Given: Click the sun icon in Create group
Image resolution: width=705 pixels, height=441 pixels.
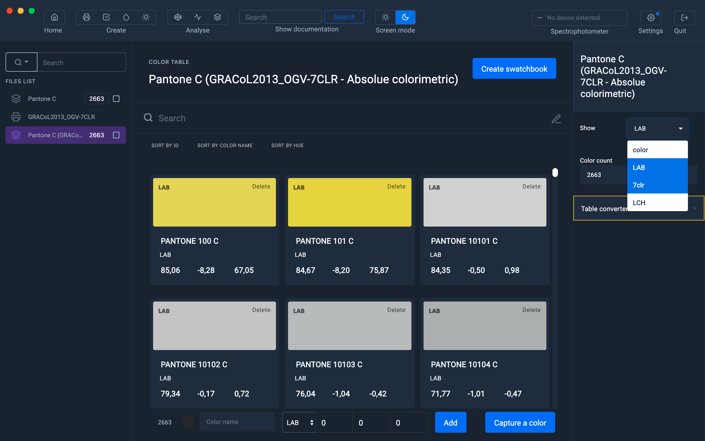Looking at the screenshot, I should (146, 17).
